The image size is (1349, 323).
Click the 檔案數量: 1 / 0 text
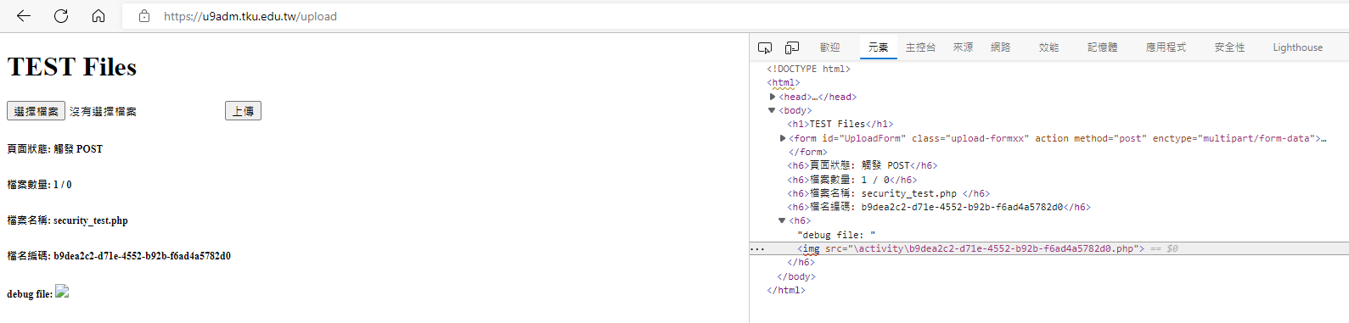pyautogui.click(x=39, y=184)
